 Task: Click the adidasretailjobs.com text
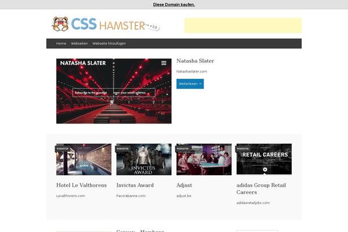coord(253,202)
